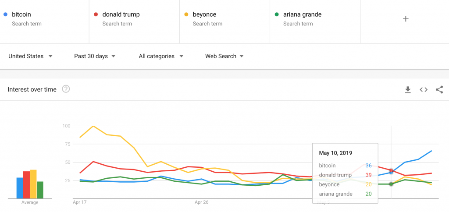Open help icon beside Interest over time
The height and width of the screenshot is (212, 449).
(x=66, y=89)
